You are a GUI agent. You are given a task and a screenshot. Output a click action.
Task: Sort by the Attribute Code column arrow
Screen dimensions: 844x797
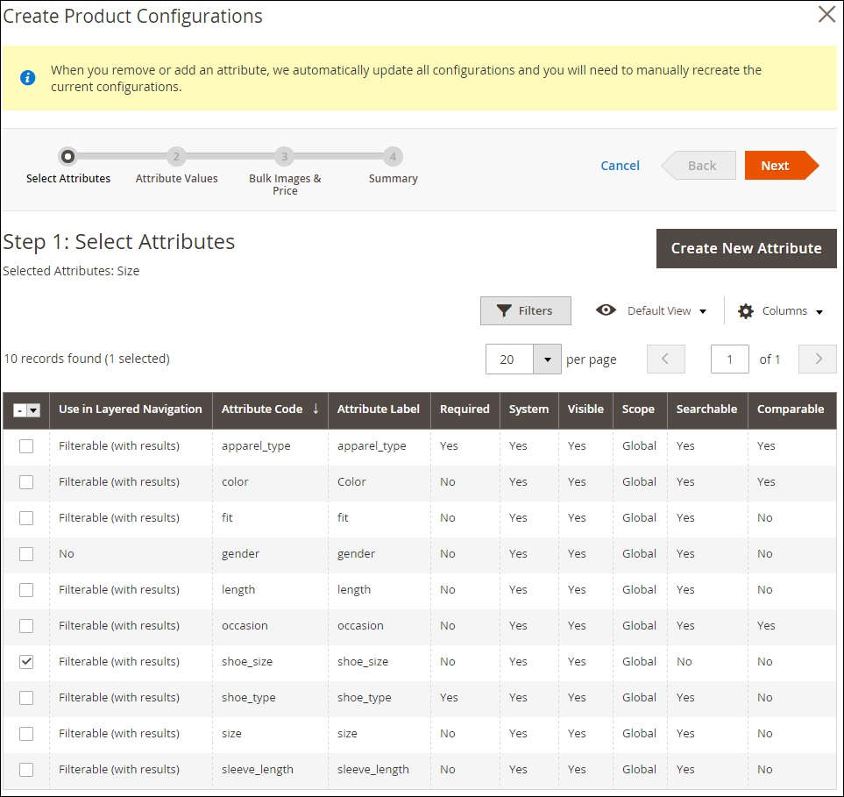pos(316,409)
